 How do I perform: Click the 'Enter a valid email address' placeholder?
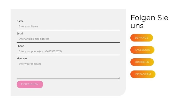pos(34,39)
